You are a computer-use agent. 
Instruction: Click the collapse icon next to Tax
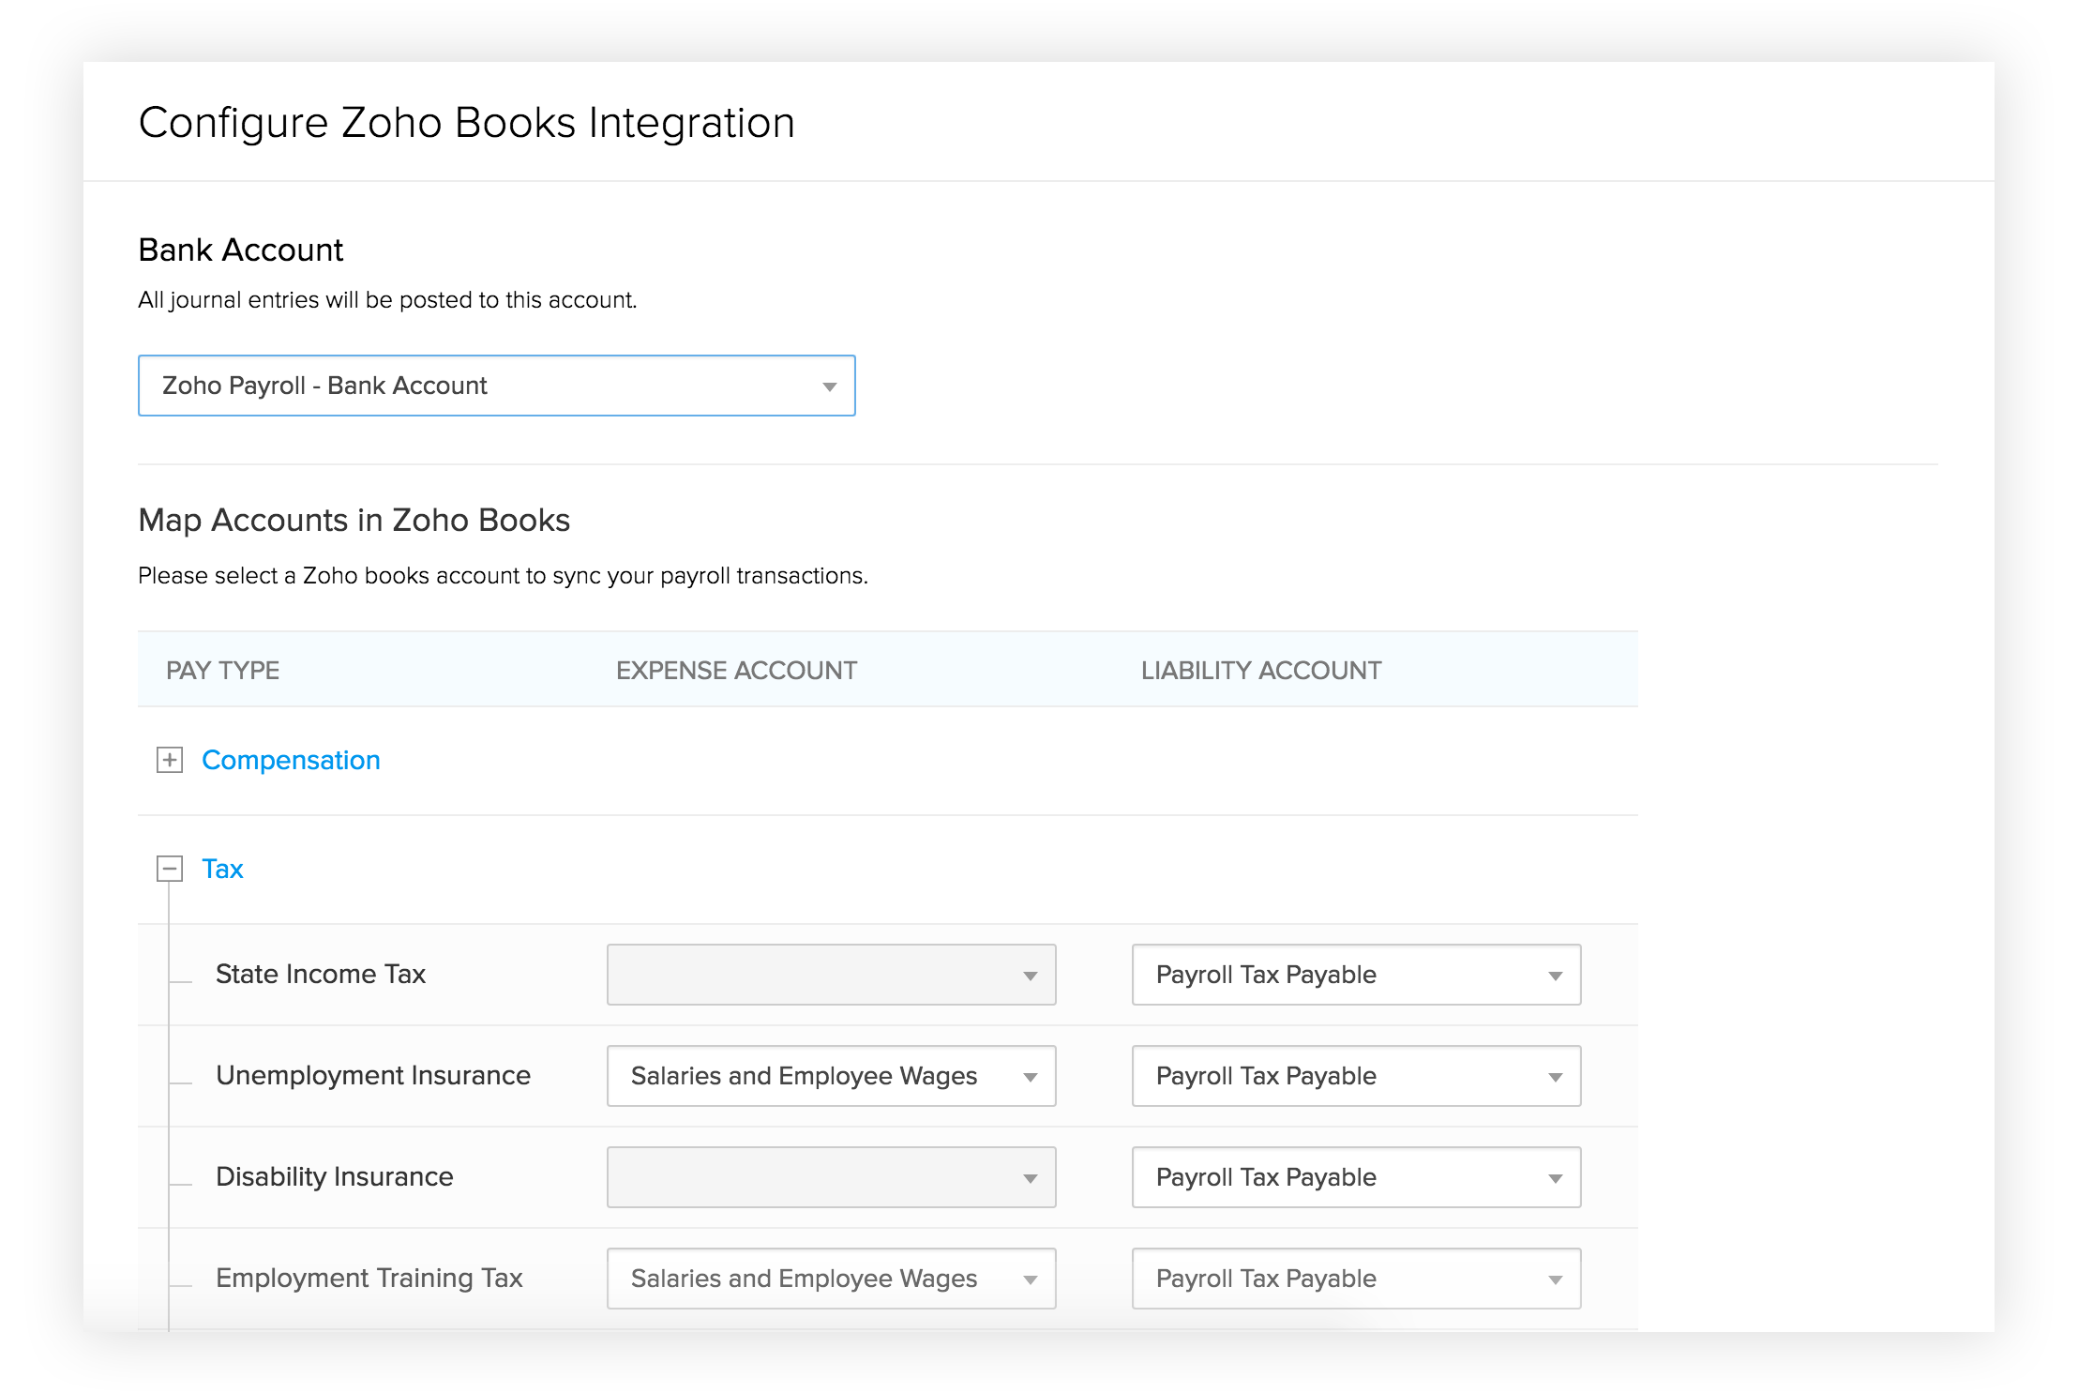tap(171, 869)
